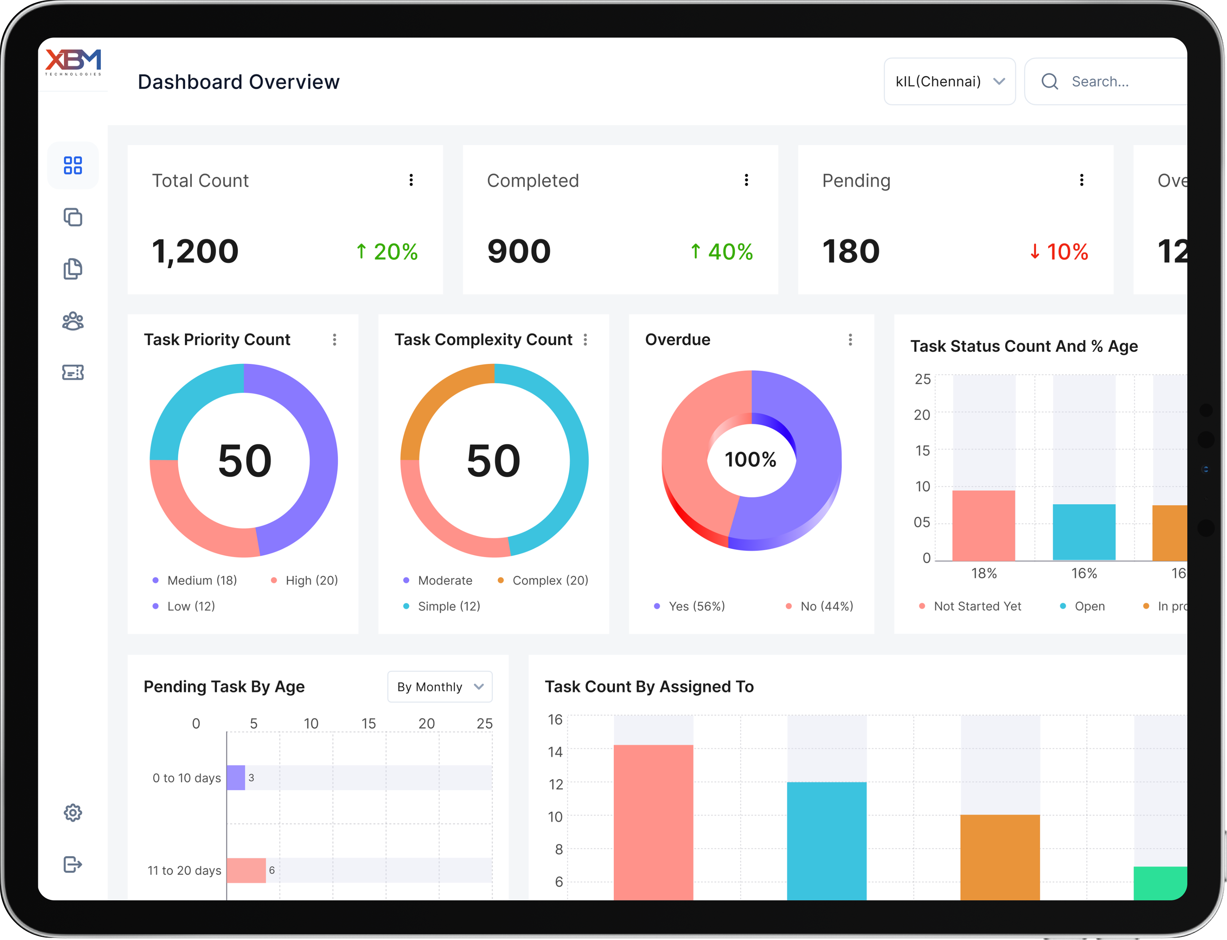Screen dimensions: 1227x940
Task: Click the logout icon in sidebar
Action: coord(73,864)
